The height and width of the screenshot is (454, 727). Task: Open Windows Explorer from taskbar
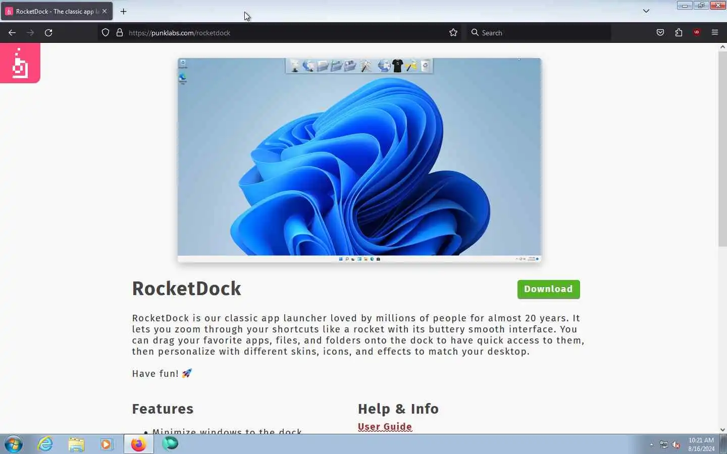point(76,444)
